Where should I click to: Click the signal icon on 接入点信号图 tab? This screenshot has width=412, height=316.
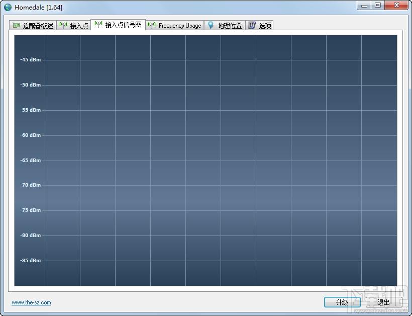point(98,25)
